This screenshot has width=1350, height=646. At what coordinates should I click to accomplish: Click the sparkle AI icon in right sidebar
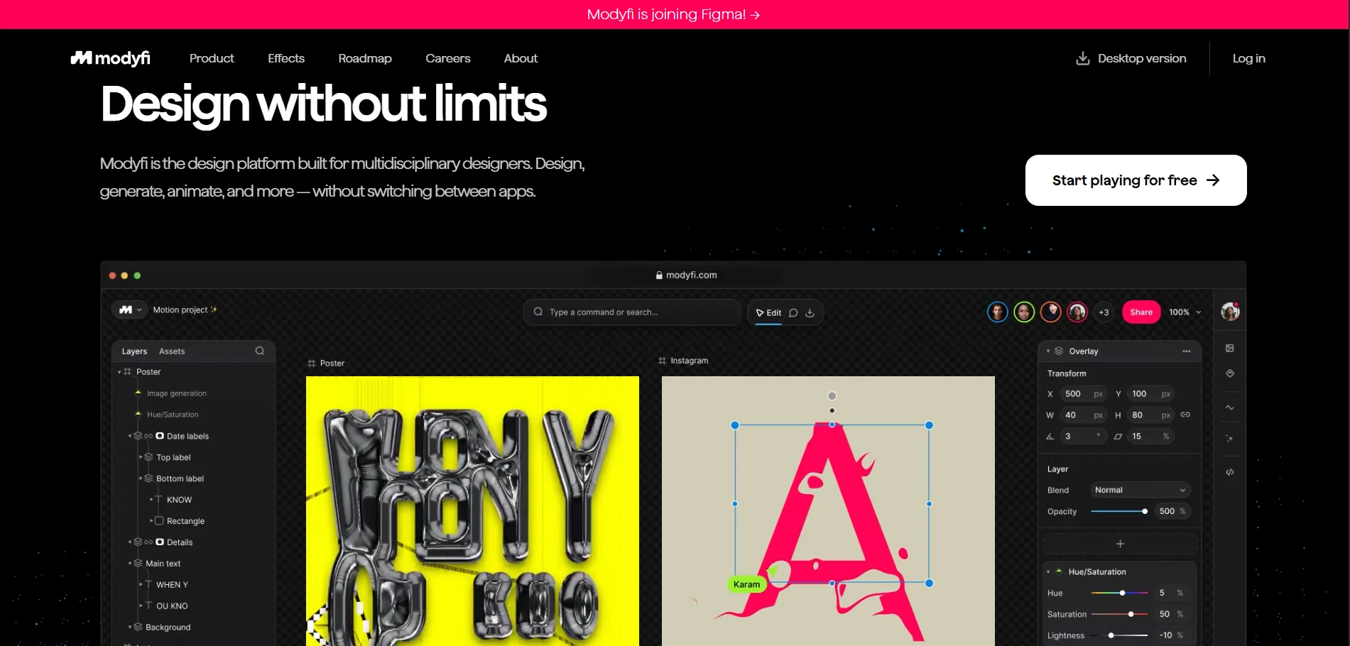pos(1230,439)
